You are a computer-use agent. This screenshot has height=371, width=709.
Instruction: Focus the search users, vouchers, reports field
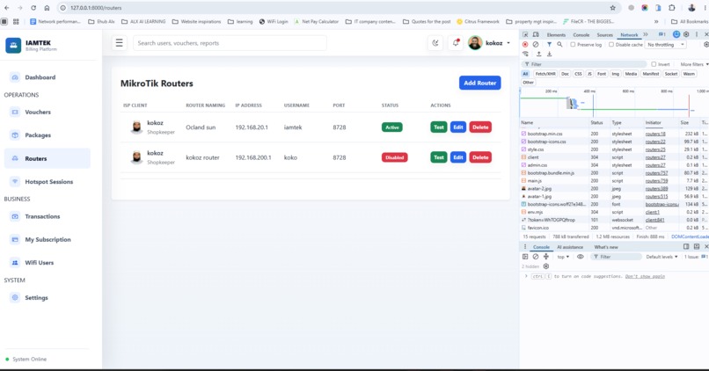pos(230,43)
